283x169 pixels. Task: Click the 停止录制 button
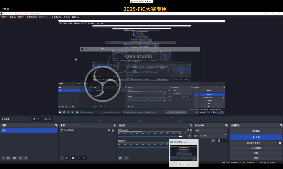point(256,137)
